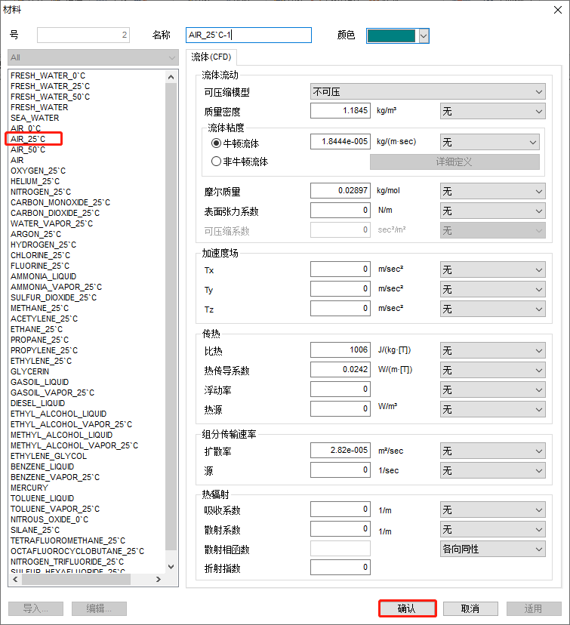Click the 热传导系数 value field
This screenshot has height=625, width=570.
340,370
